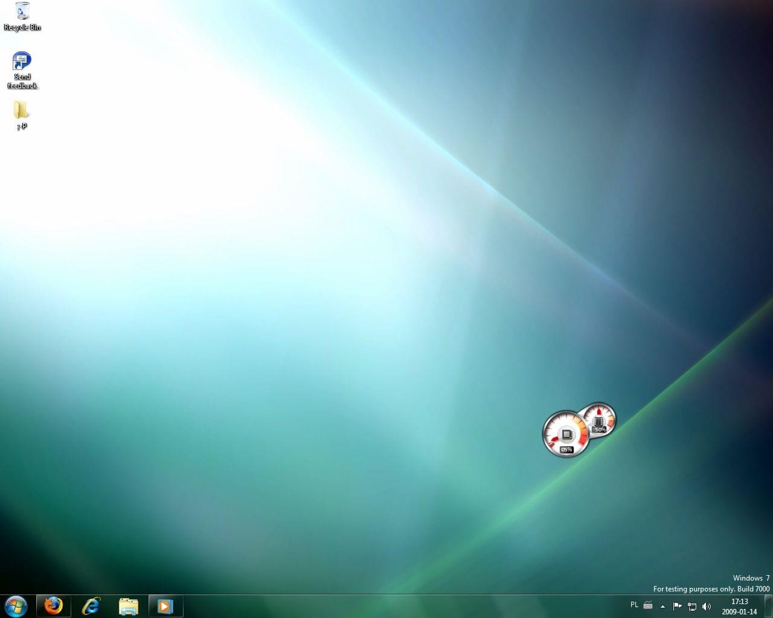Image resolution: width=773 pixels, height=618 pixels.
Task: Open Windows Media Player from the taskbar
Action: 165,606
